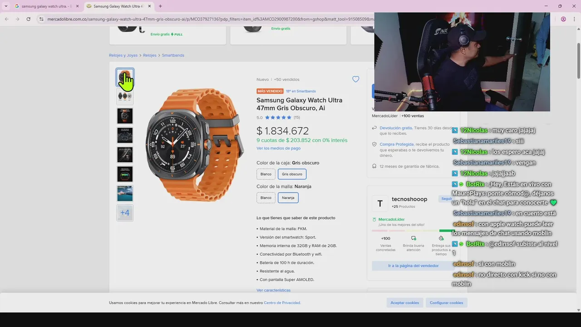Select Gris obscuro case color
Screen dimensions: 581x327
click(292, 174)
